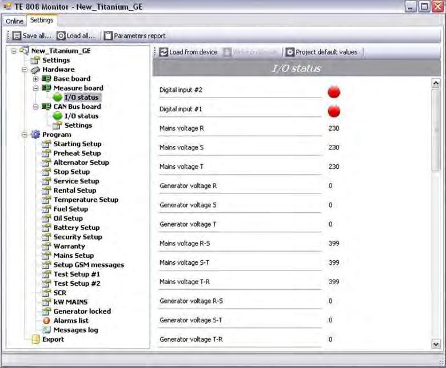Click the Load from device refresh icon
446x368 pixels.
[164, 52]
